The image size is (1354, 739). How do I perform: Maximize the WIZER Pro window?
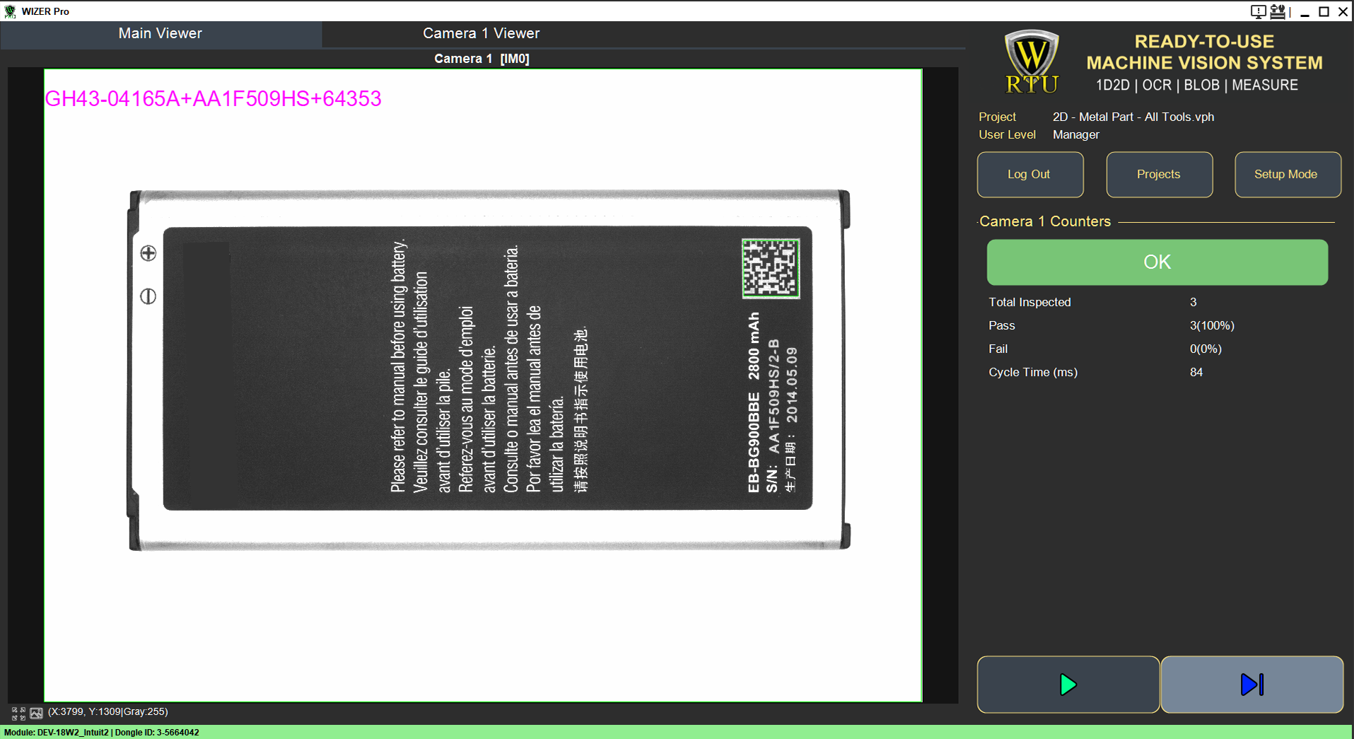[x=1324, y=11]
